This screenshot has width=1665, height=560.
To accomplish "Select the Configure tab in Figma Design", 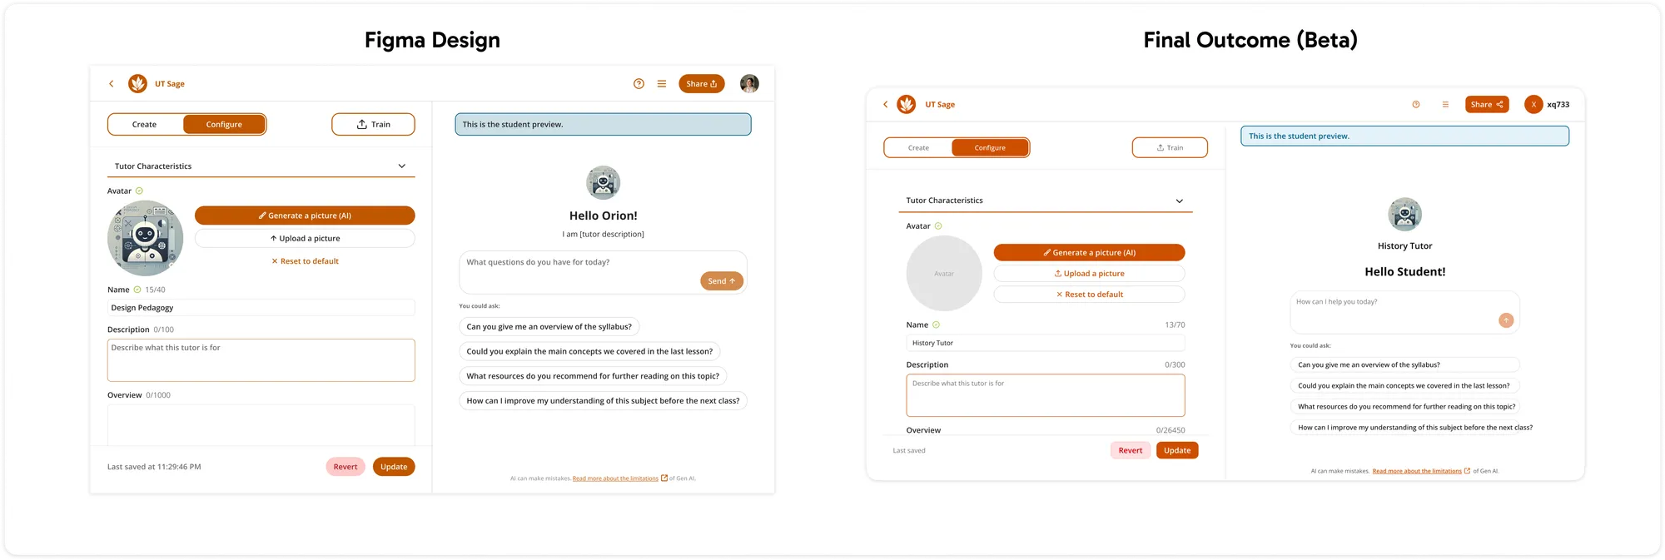I will [224, 125].
